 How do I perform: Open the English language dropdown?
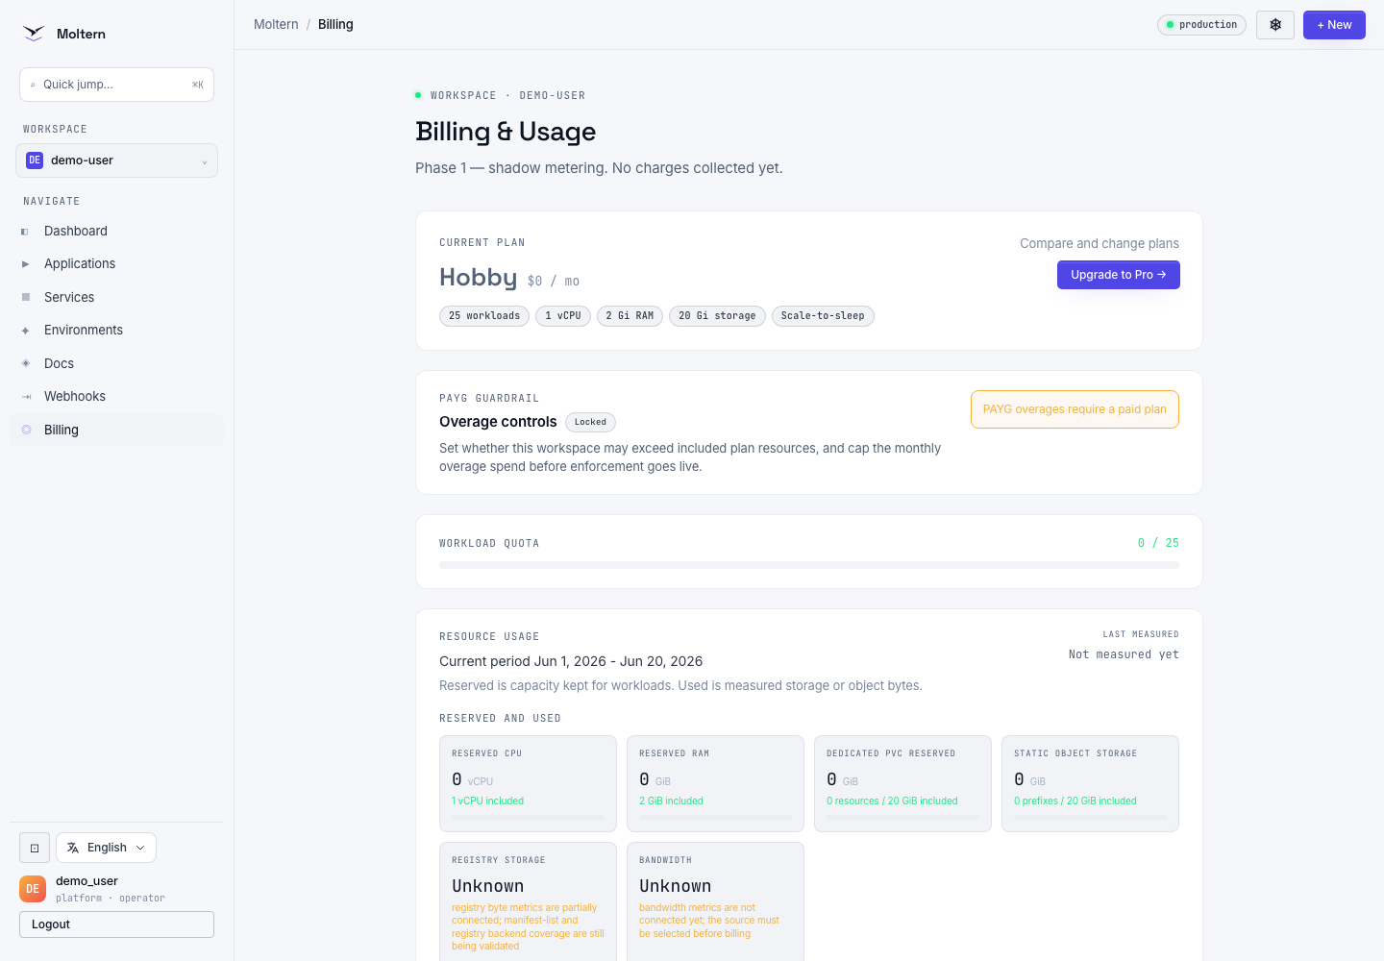point(106,848)
